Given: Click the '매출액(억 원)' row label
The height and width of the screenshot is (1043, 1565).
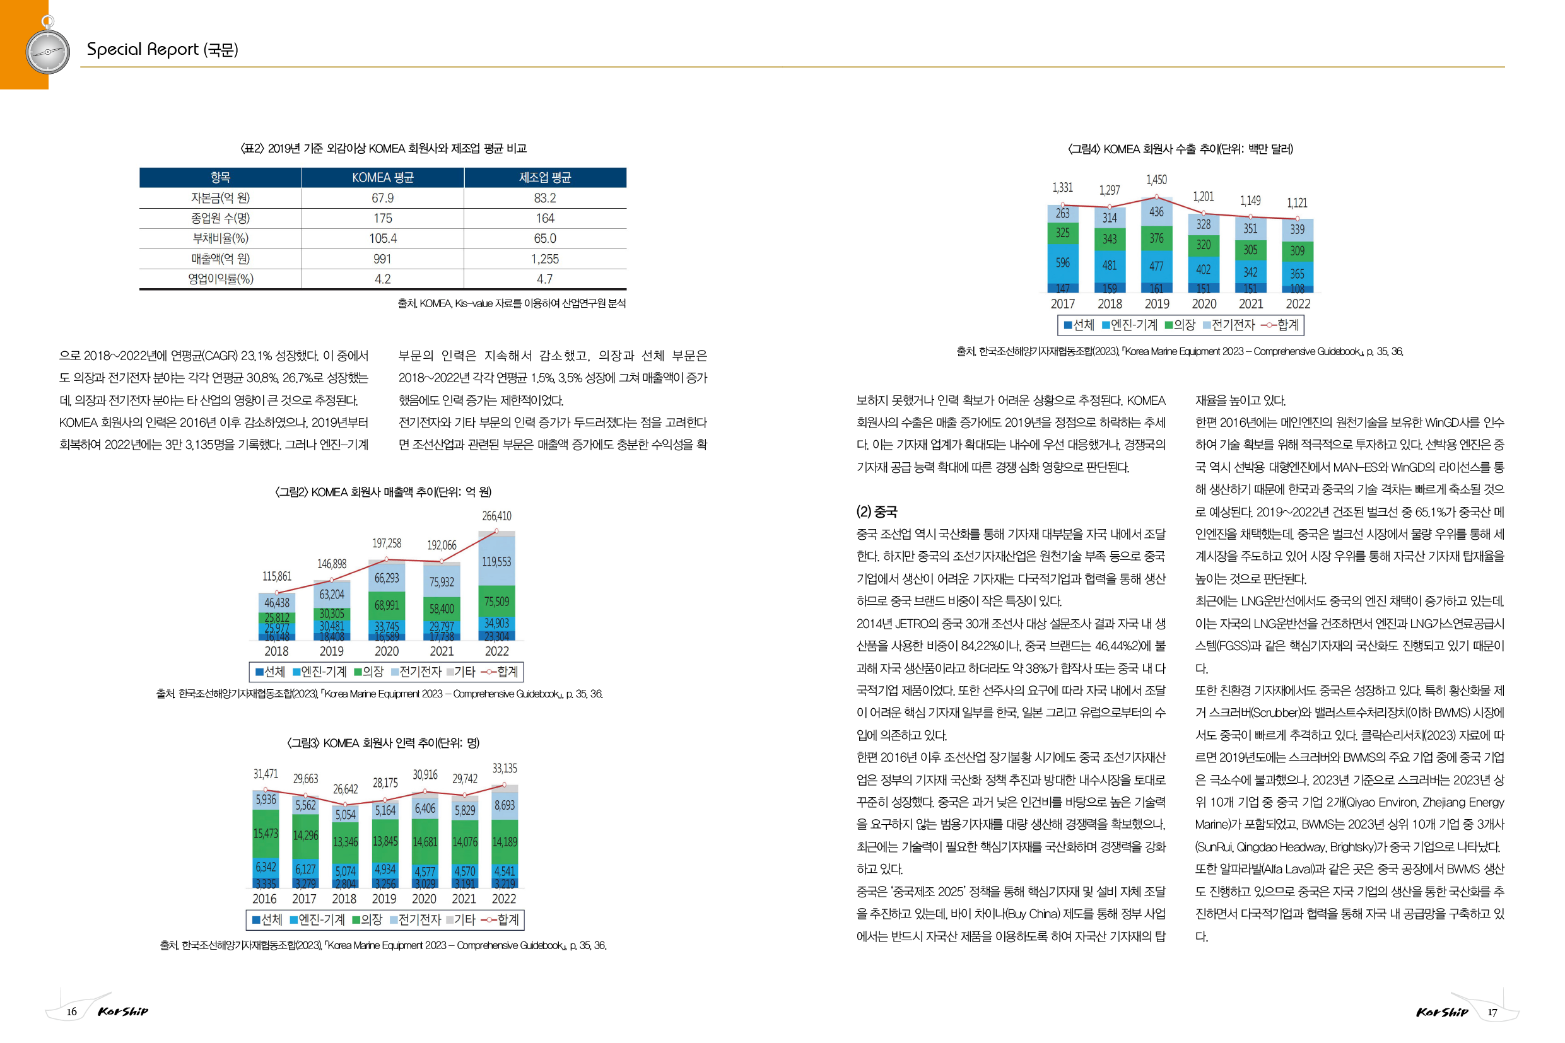Looking at the screenshot, I should [220, 259].
